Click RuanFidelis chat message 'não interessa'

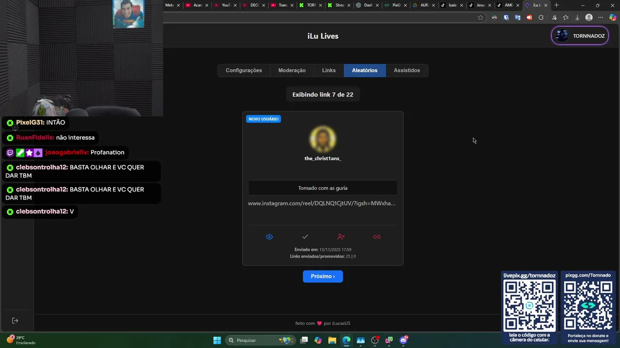(x=75, y=138)
